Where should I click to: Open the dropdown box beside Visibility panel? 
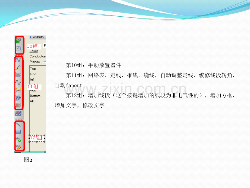click(45, 46)
